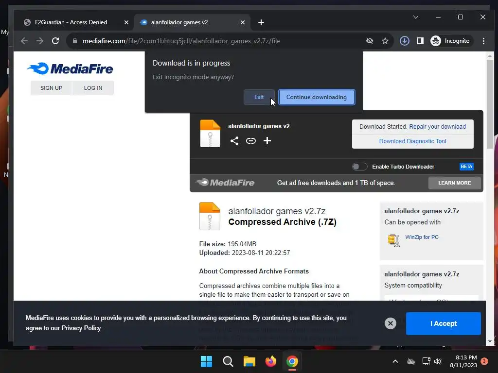Image resolution: width=498 pixels, height=373 pixels.
Task: Expand the tab search chevron
Action: tap(415, 17)
